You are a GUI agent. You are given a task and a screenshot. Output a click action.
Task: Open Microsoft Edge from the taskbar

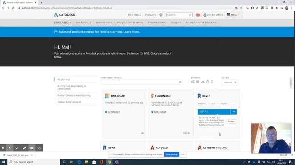coord(79,162)
